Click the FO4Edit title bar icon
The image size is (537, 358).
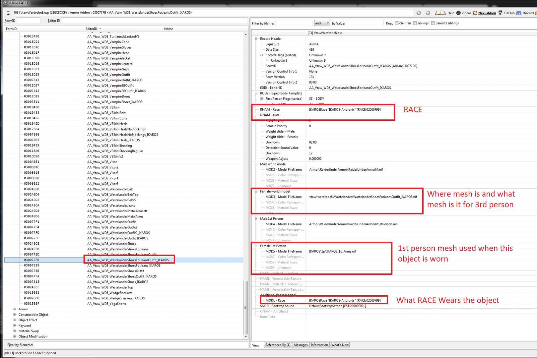tap(5, 3)
